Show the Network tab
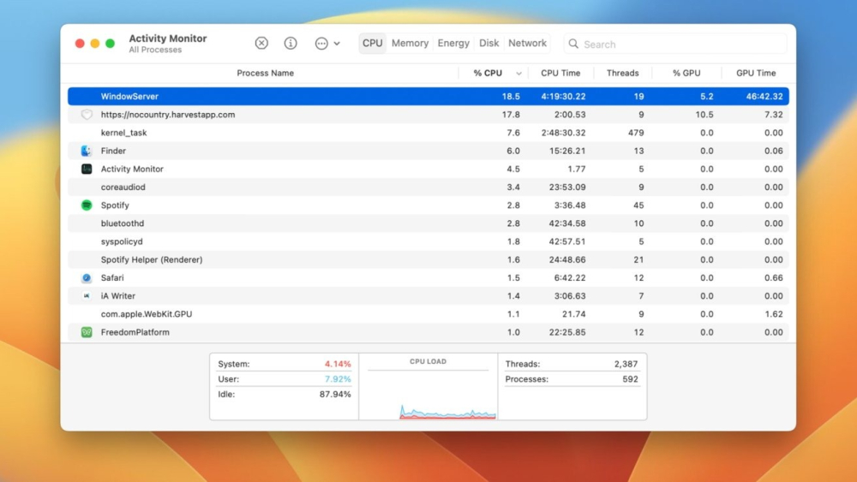This screenshot has height=482, width=857. point(527,44)
